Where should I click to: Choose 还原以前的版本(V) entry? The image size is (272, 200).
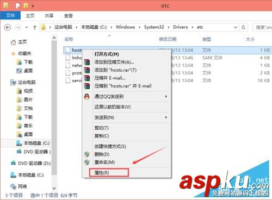[127, 107]
